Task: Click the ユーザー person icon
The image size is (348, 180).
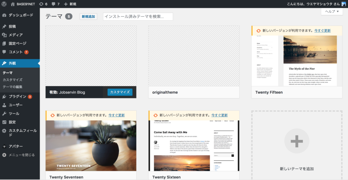Action: [x=4, y=105]
